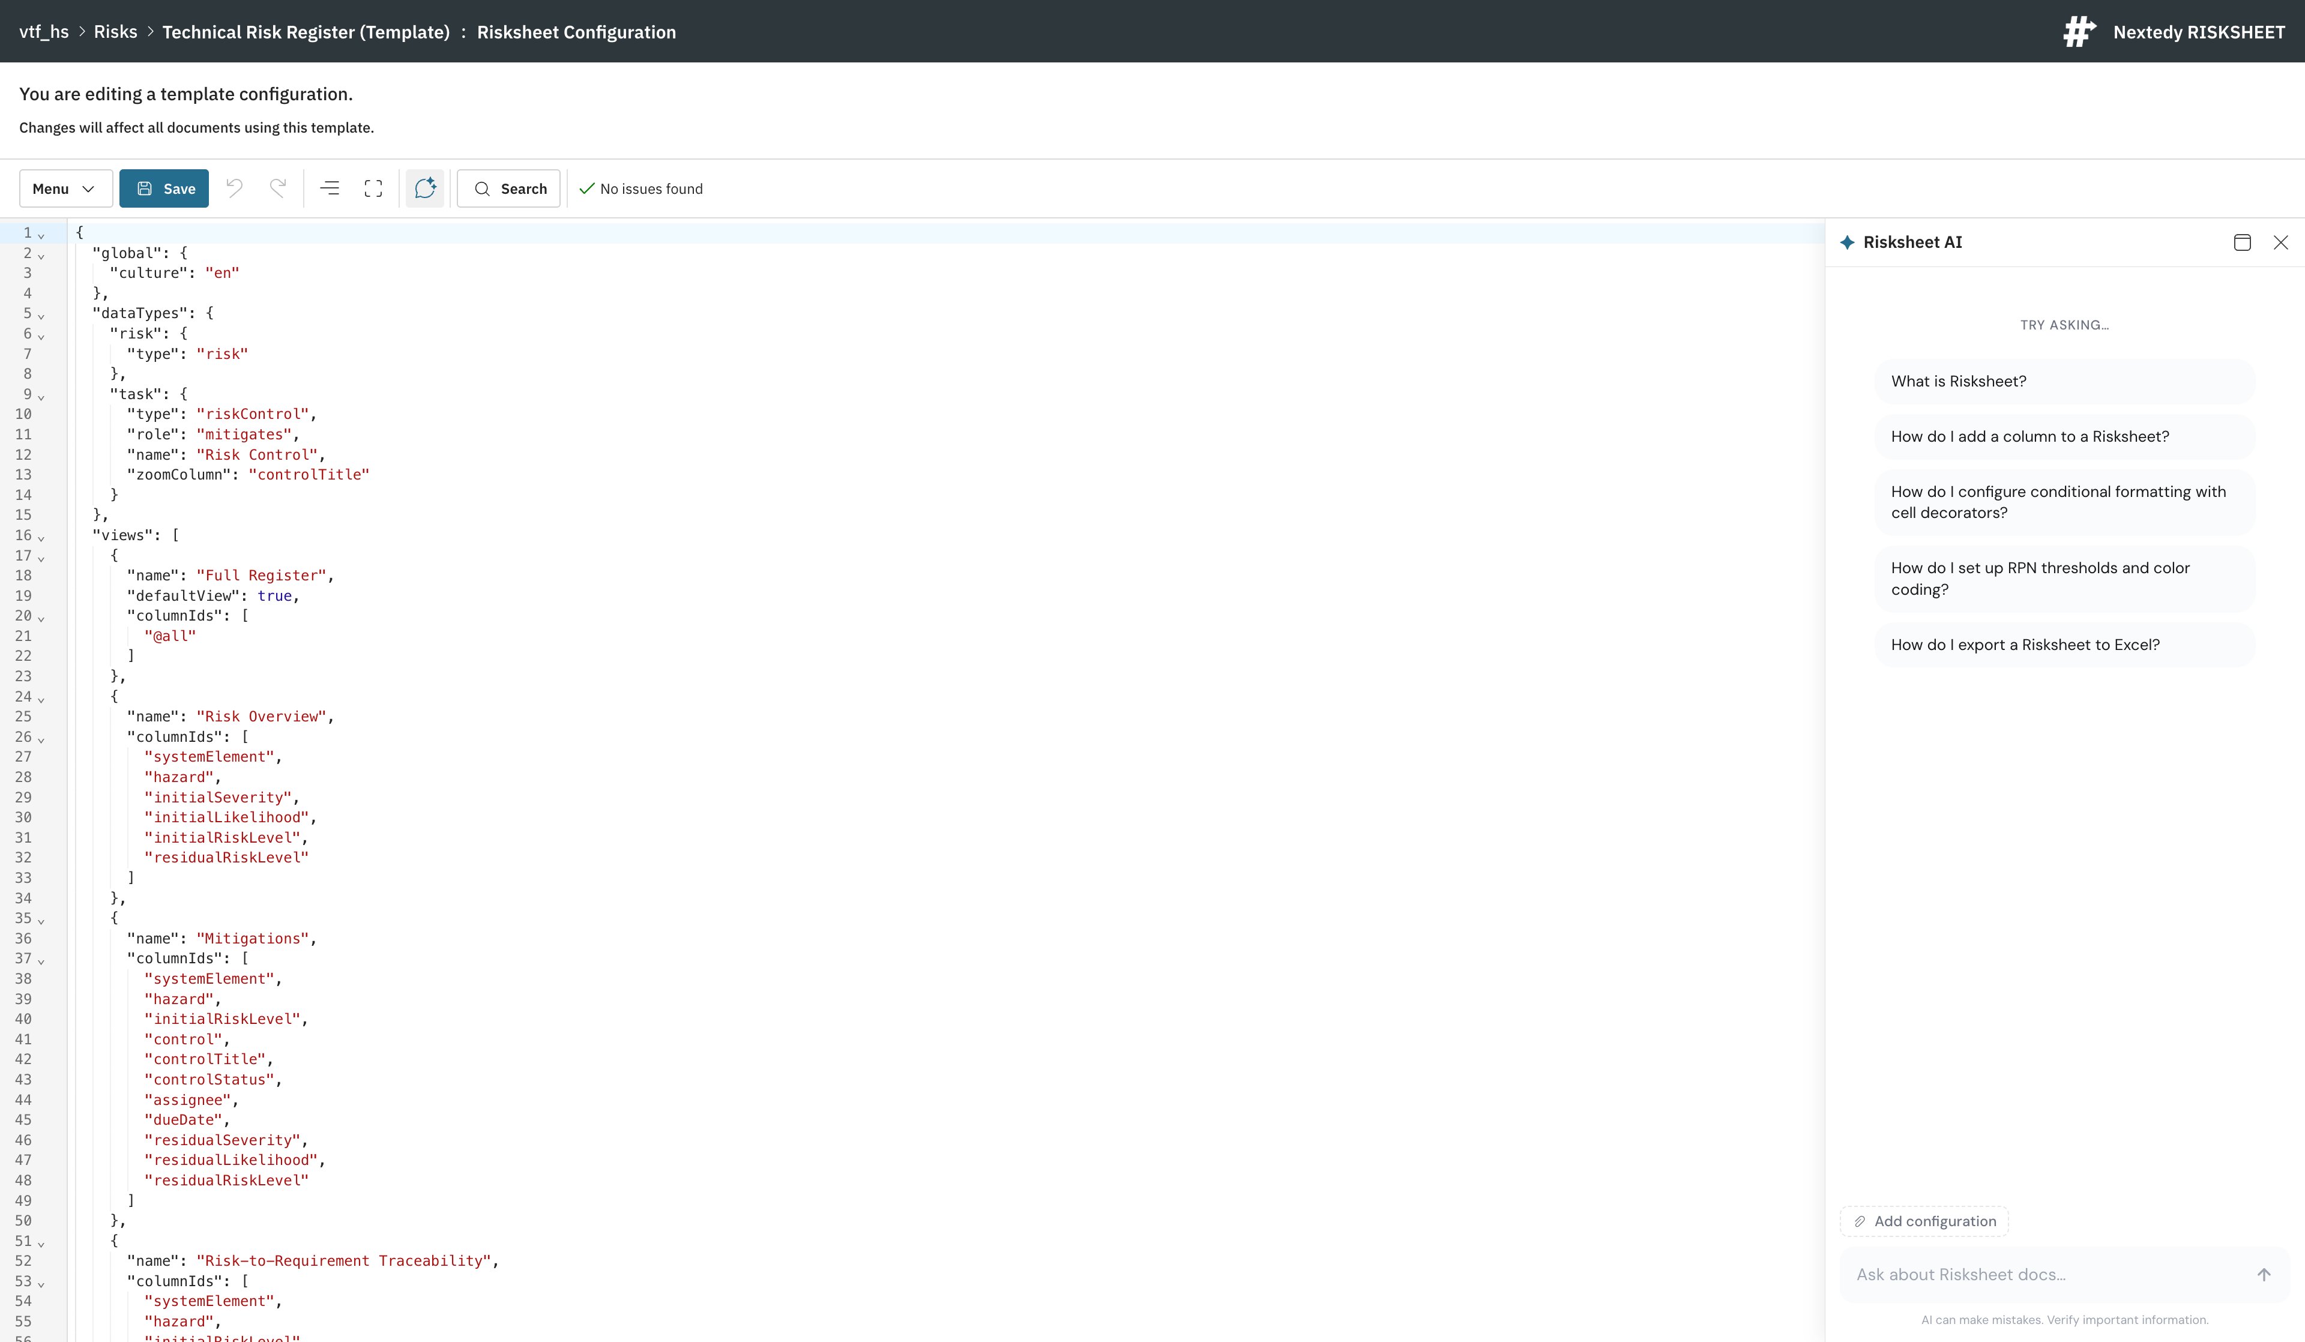Select 'How do I export to Excel' suggestion
The image size is (2305, 1342).
tap(2065, 645)
